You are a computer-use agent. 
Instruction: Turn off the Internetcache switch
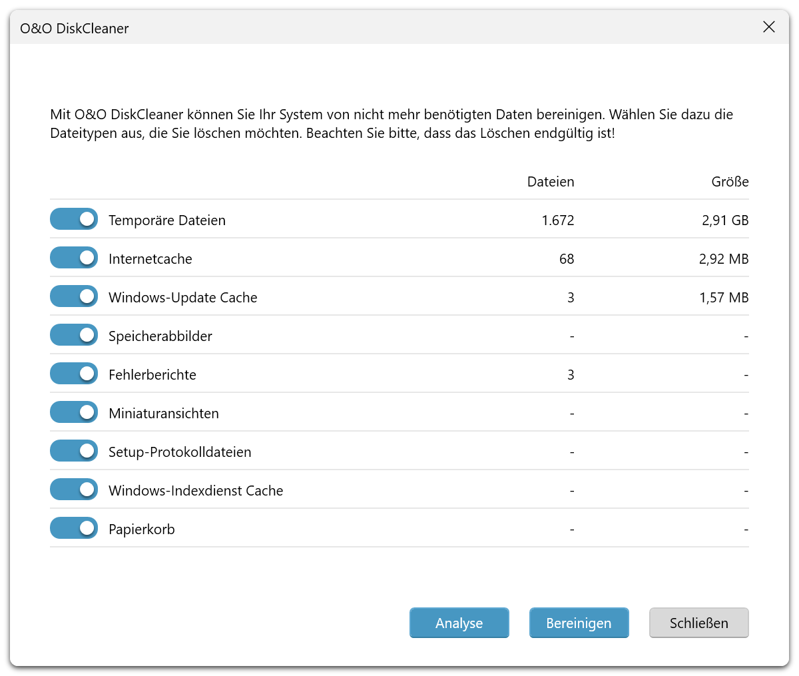[x=74, y=258]
